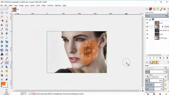
Task: Open the Filters menu
Action: (44, 6)
